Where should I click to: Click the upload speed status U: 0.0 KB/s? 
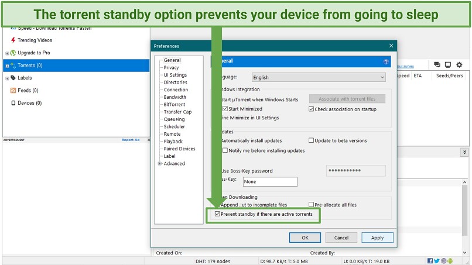(366, 261)
